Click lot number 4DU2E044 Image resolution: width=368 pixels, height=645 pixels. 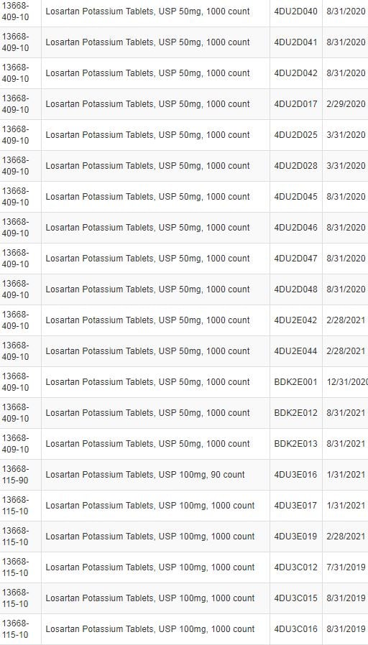(295, 351)
